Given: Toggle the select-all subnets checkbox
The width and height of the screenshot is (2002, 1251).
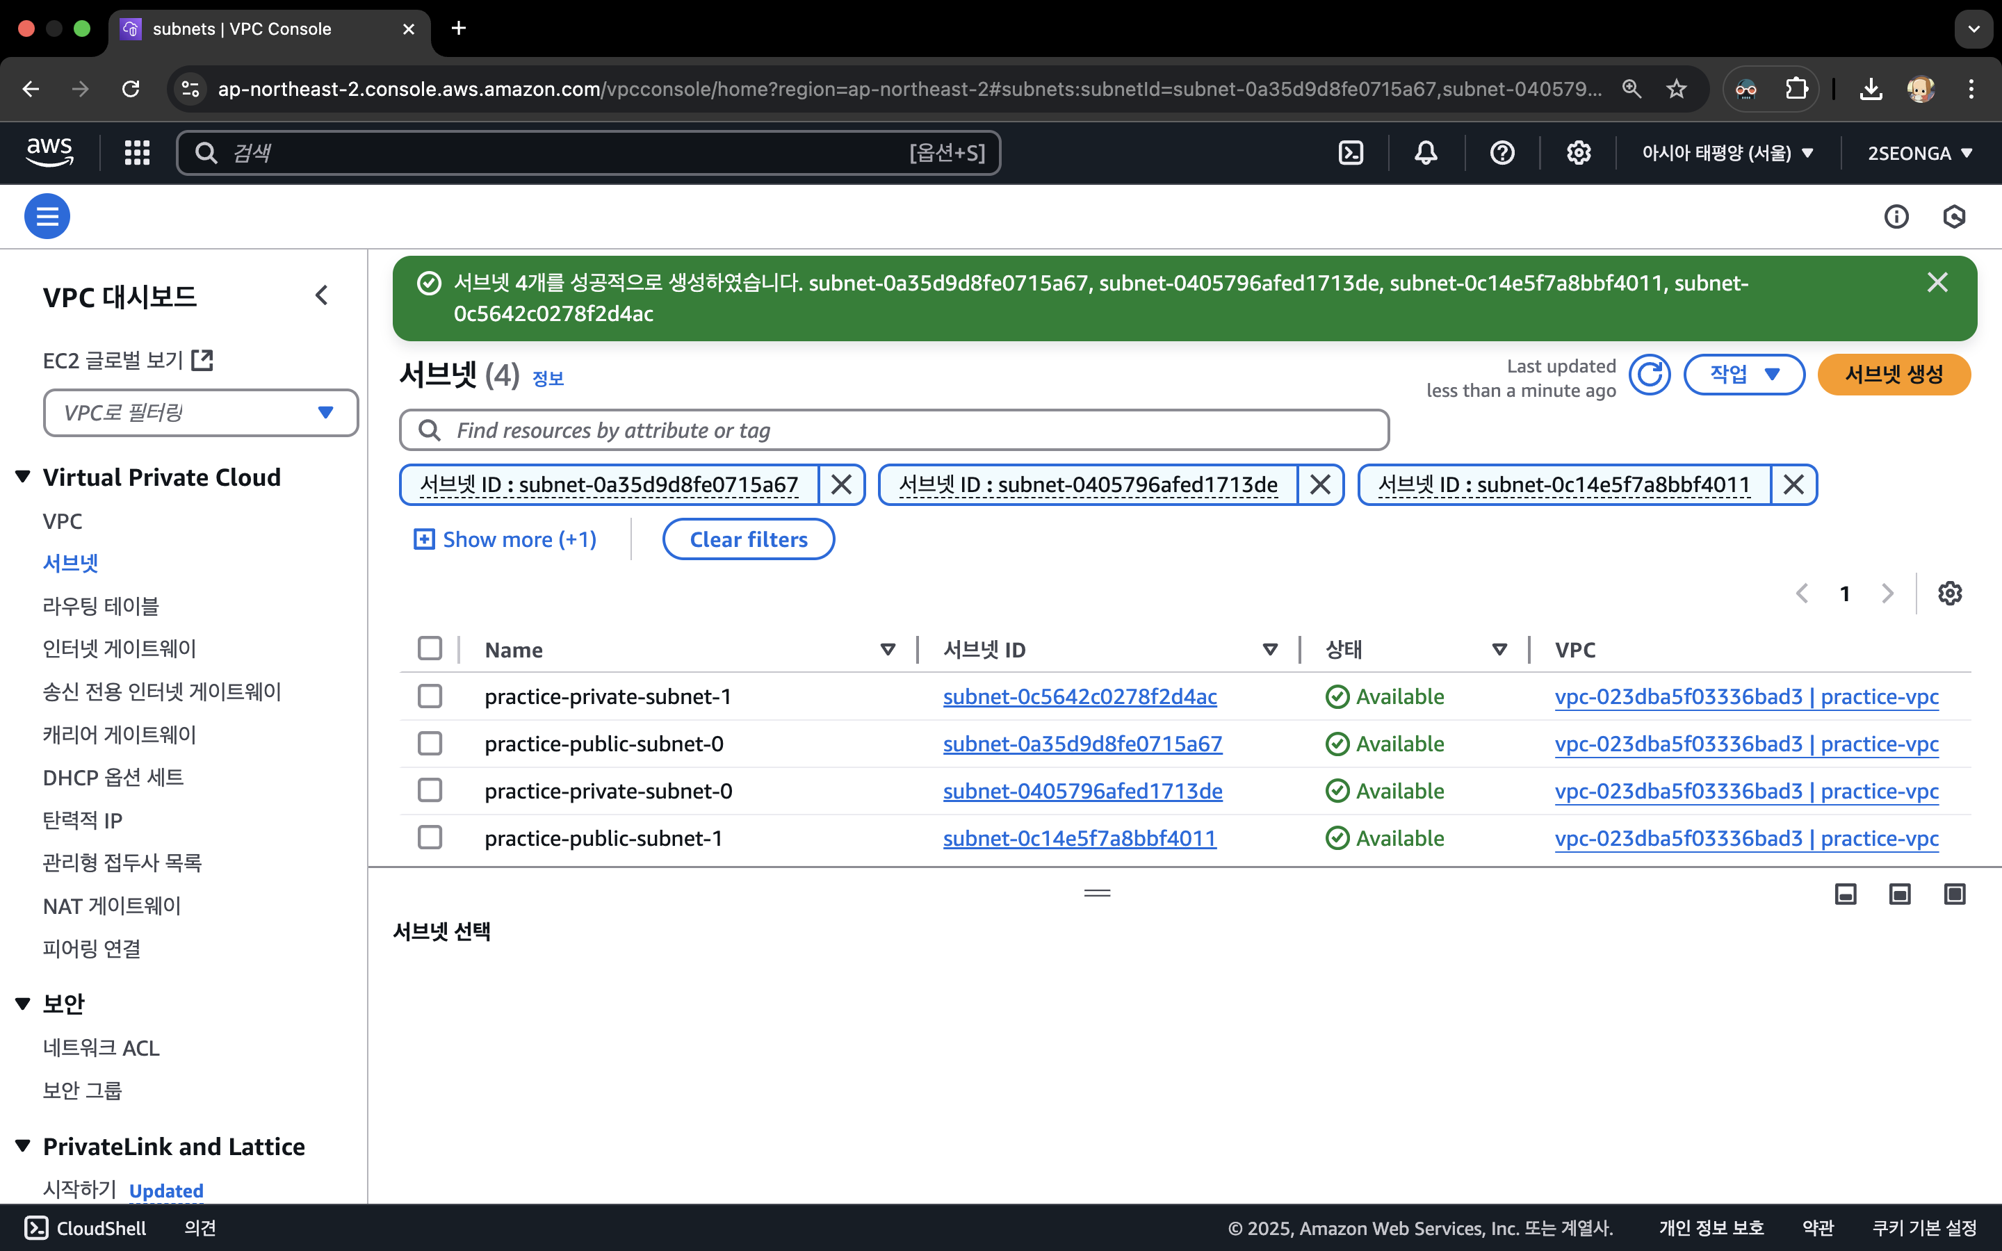Looking at the screenshot, I should [x=430, y=648].
